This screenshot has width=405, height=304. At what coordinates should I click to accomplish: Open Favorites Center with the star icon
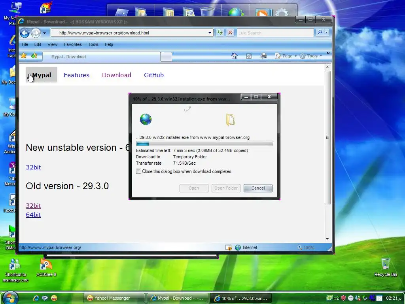pos(24,55)
